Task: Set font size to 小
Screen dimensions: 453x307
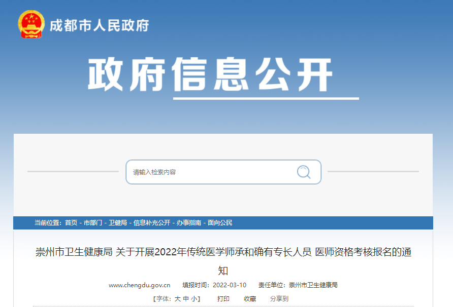Action: tap(195, 299)
